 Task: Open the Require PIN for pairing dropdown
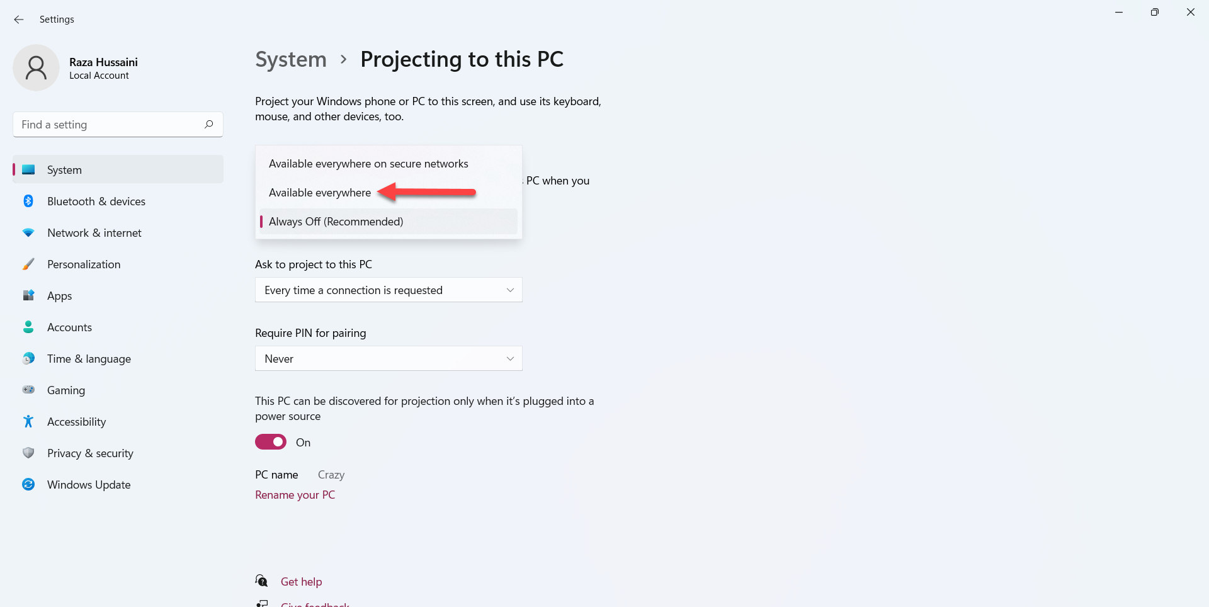click(x=389, y=359)
